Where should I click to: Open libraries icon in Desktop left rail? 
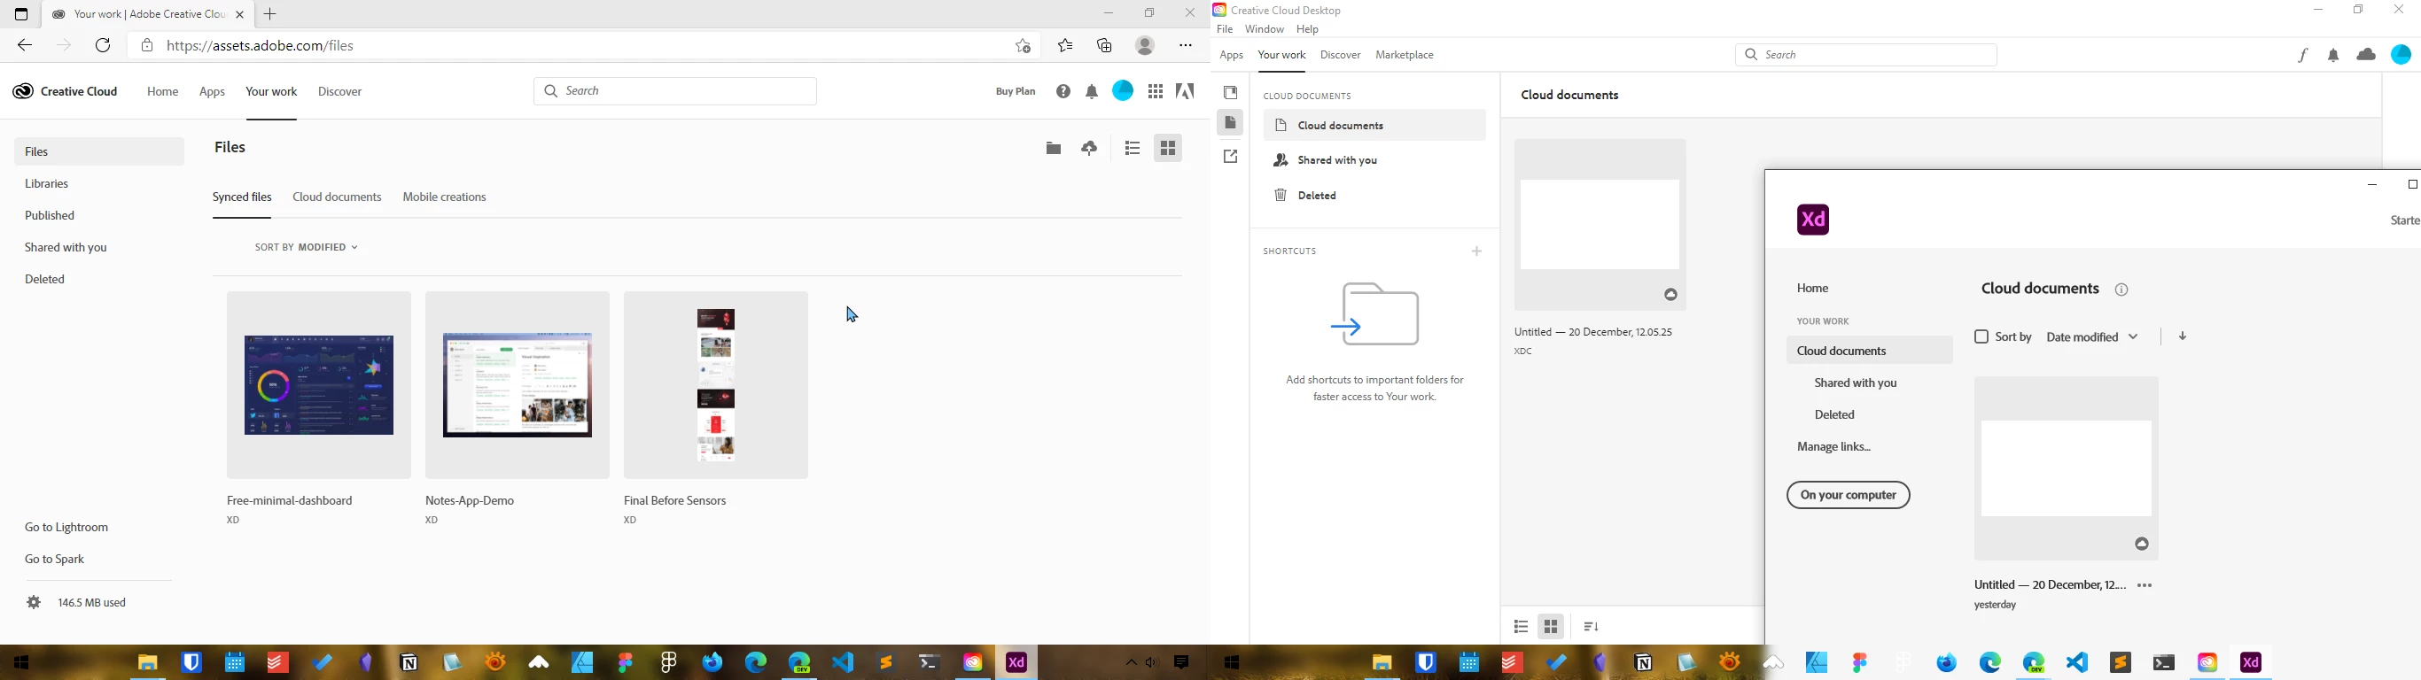[x=1230, y=93]
